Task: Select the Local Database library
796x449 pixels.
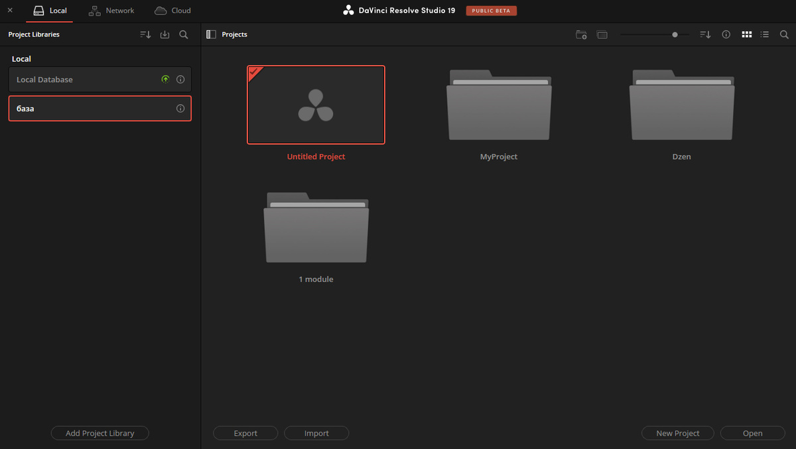Action: point(100,80)
